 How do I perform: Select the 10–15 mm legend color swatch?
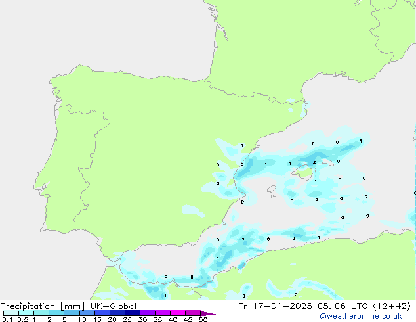(x=87, y=313)
